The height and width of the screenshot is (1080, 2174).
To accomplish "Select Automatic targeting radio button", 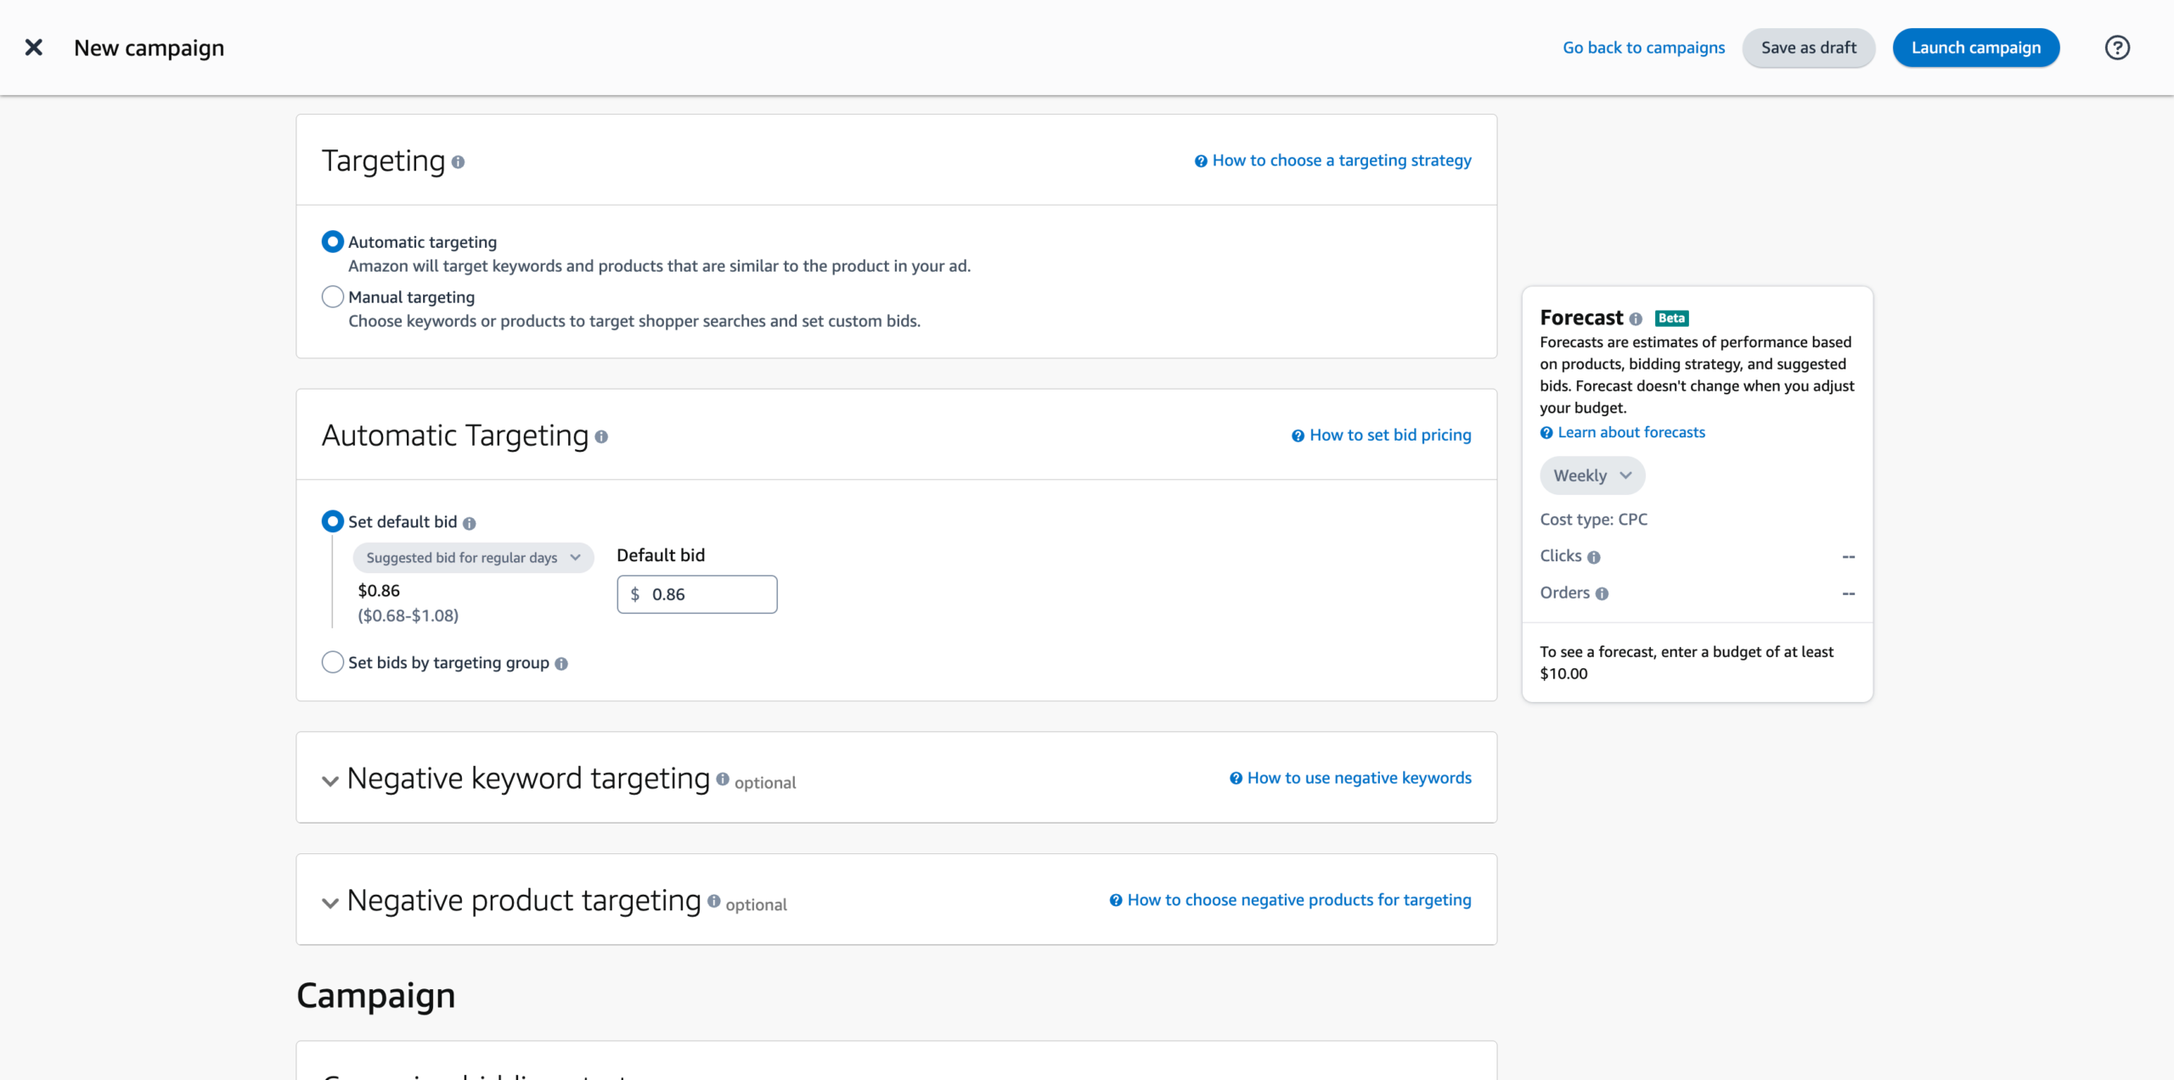I will (333, 242).
